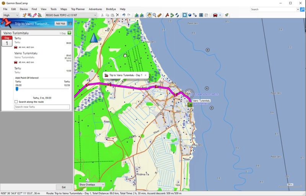This screenshot has width=306, height=196.
Task: Click the Paste icon in toolbar
Action: [112, 15]
